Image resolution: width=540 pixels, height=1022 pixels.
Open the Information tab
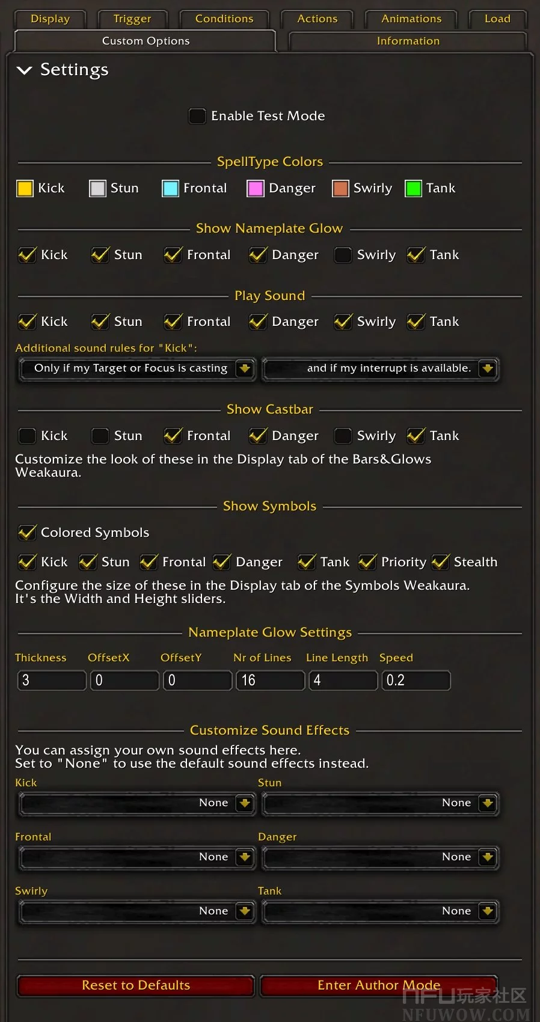point(408,41)
